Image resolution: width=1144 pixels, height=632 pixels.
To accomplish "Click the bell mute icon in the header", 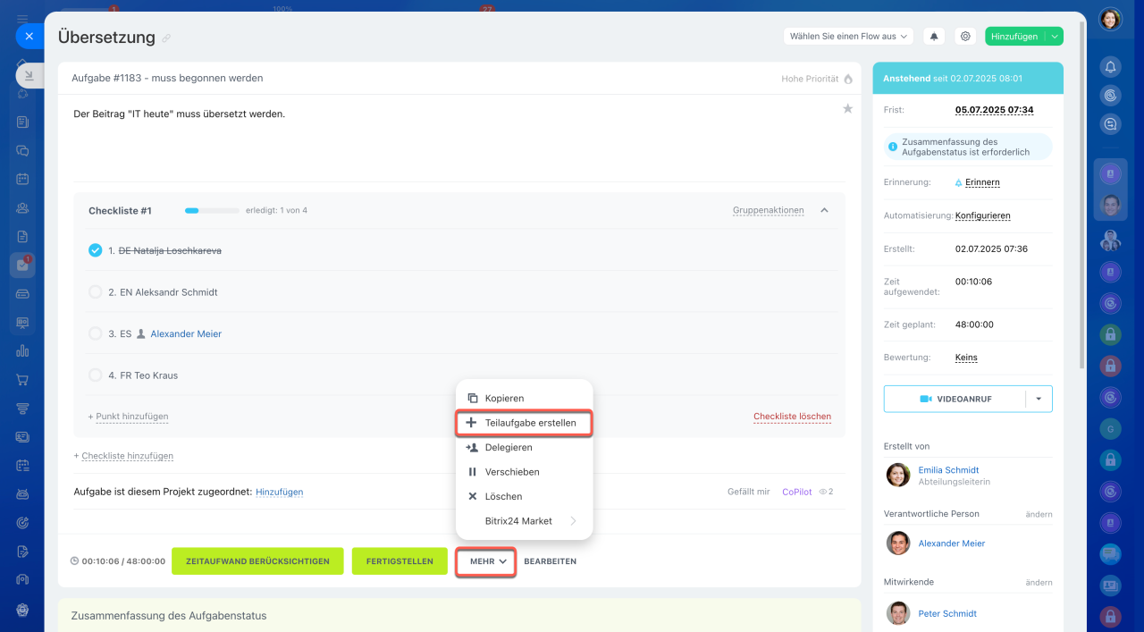I will pyautogui.click(x=934, y=37).
